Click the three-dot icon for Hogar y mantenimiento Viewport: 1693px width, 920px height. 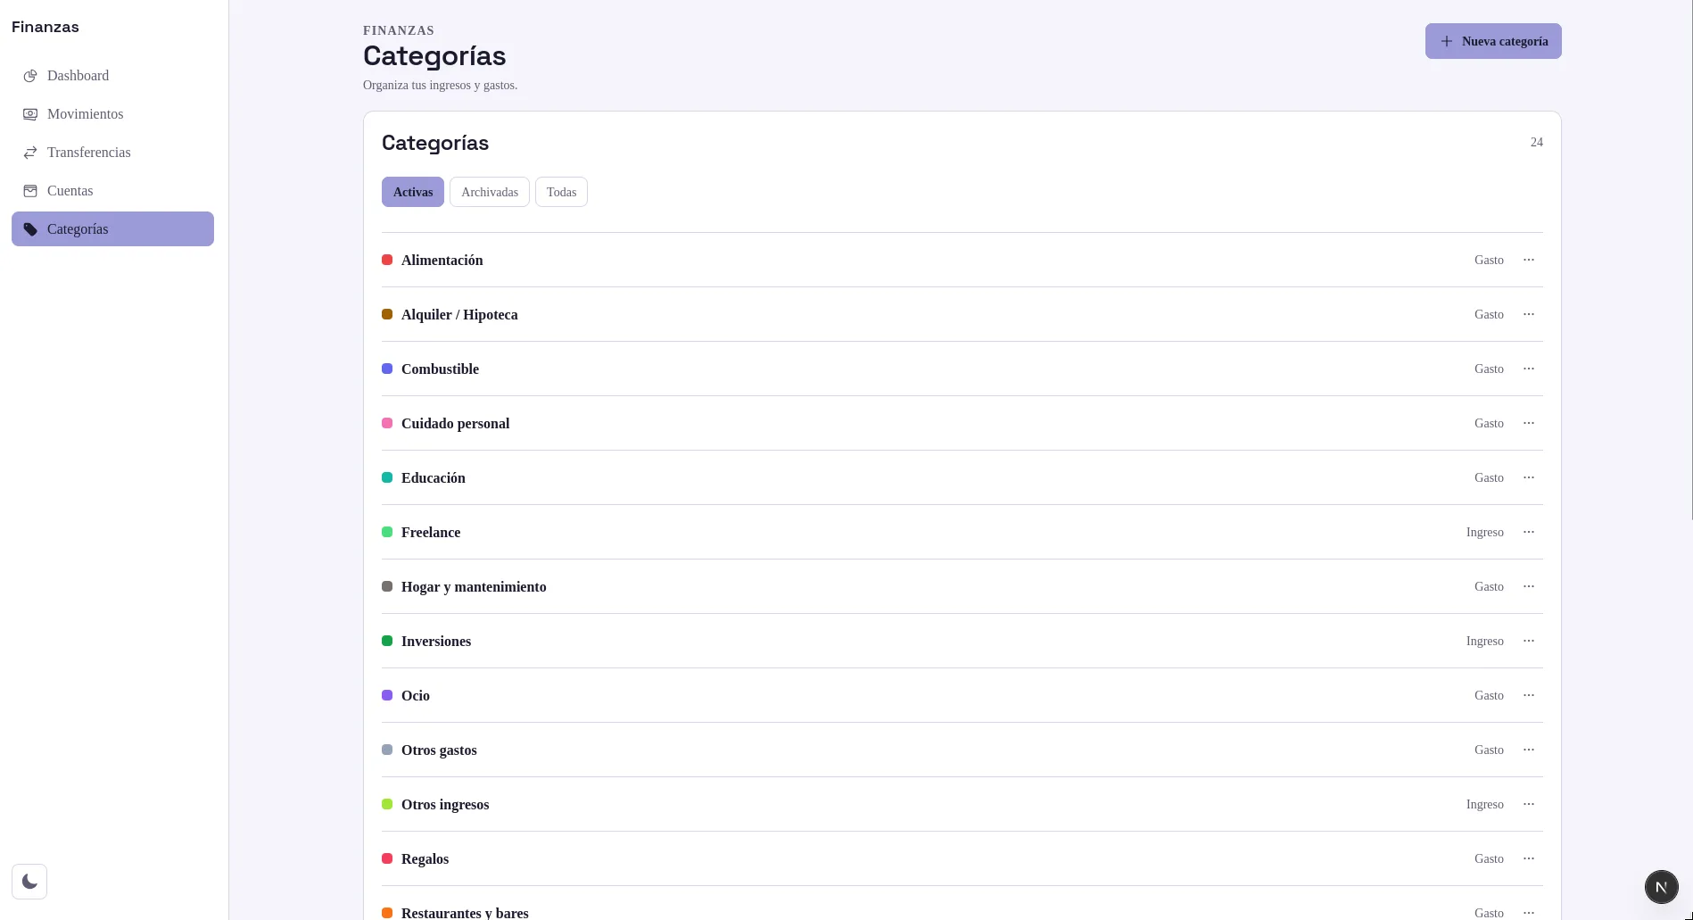tap(1529, 586)
